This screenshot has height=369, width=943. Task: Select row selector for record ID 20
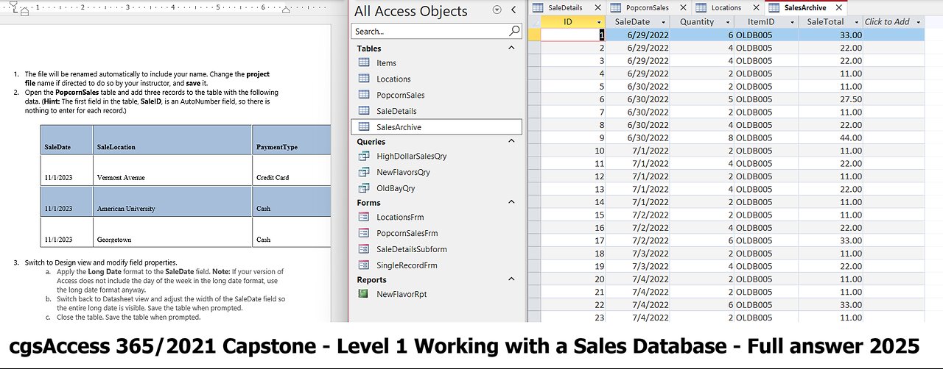point(534,279)
